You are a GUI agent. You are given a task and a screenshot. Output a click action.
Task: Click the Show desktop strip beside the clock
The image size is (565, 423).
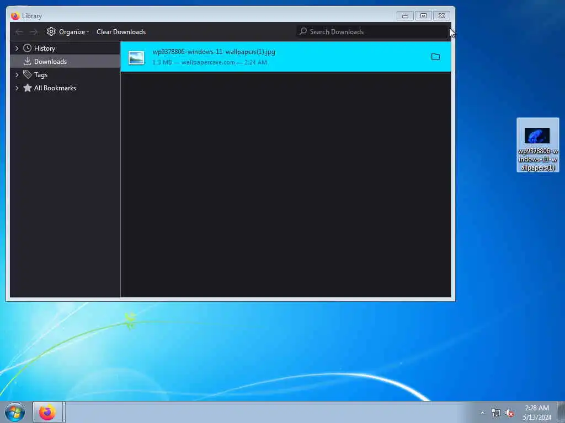pyautogui.click(x=561, y=412)
